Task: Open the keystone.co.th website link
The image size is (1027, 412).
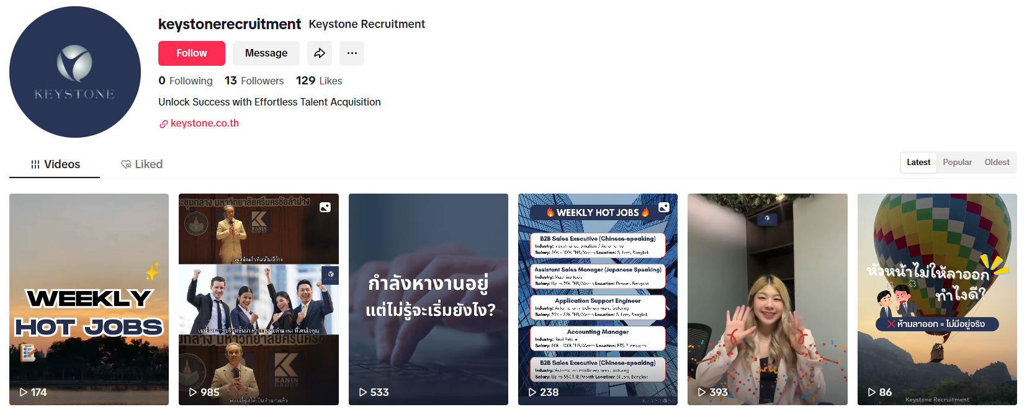Action: (205, 123)
